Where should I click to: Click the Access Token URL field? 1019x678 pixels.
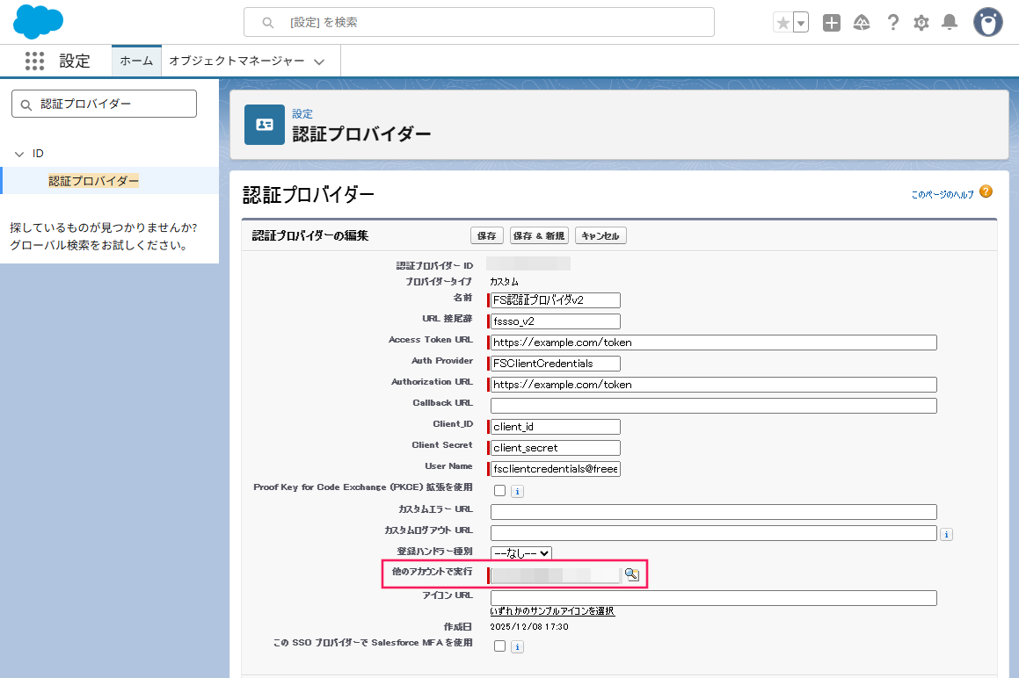point(714,343)
